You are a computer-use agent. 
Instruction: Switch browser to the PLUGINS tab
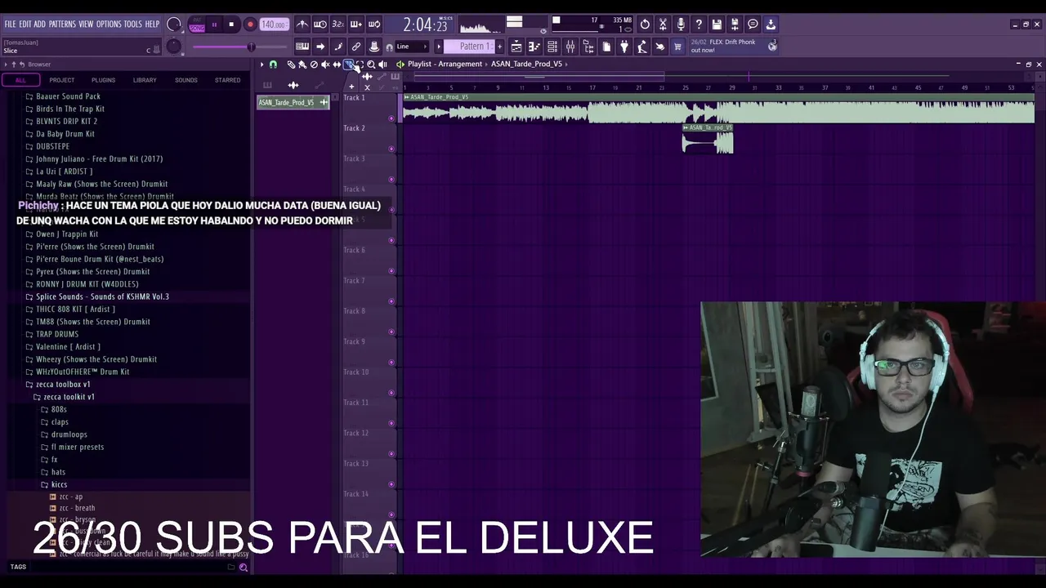coord(103,80)
